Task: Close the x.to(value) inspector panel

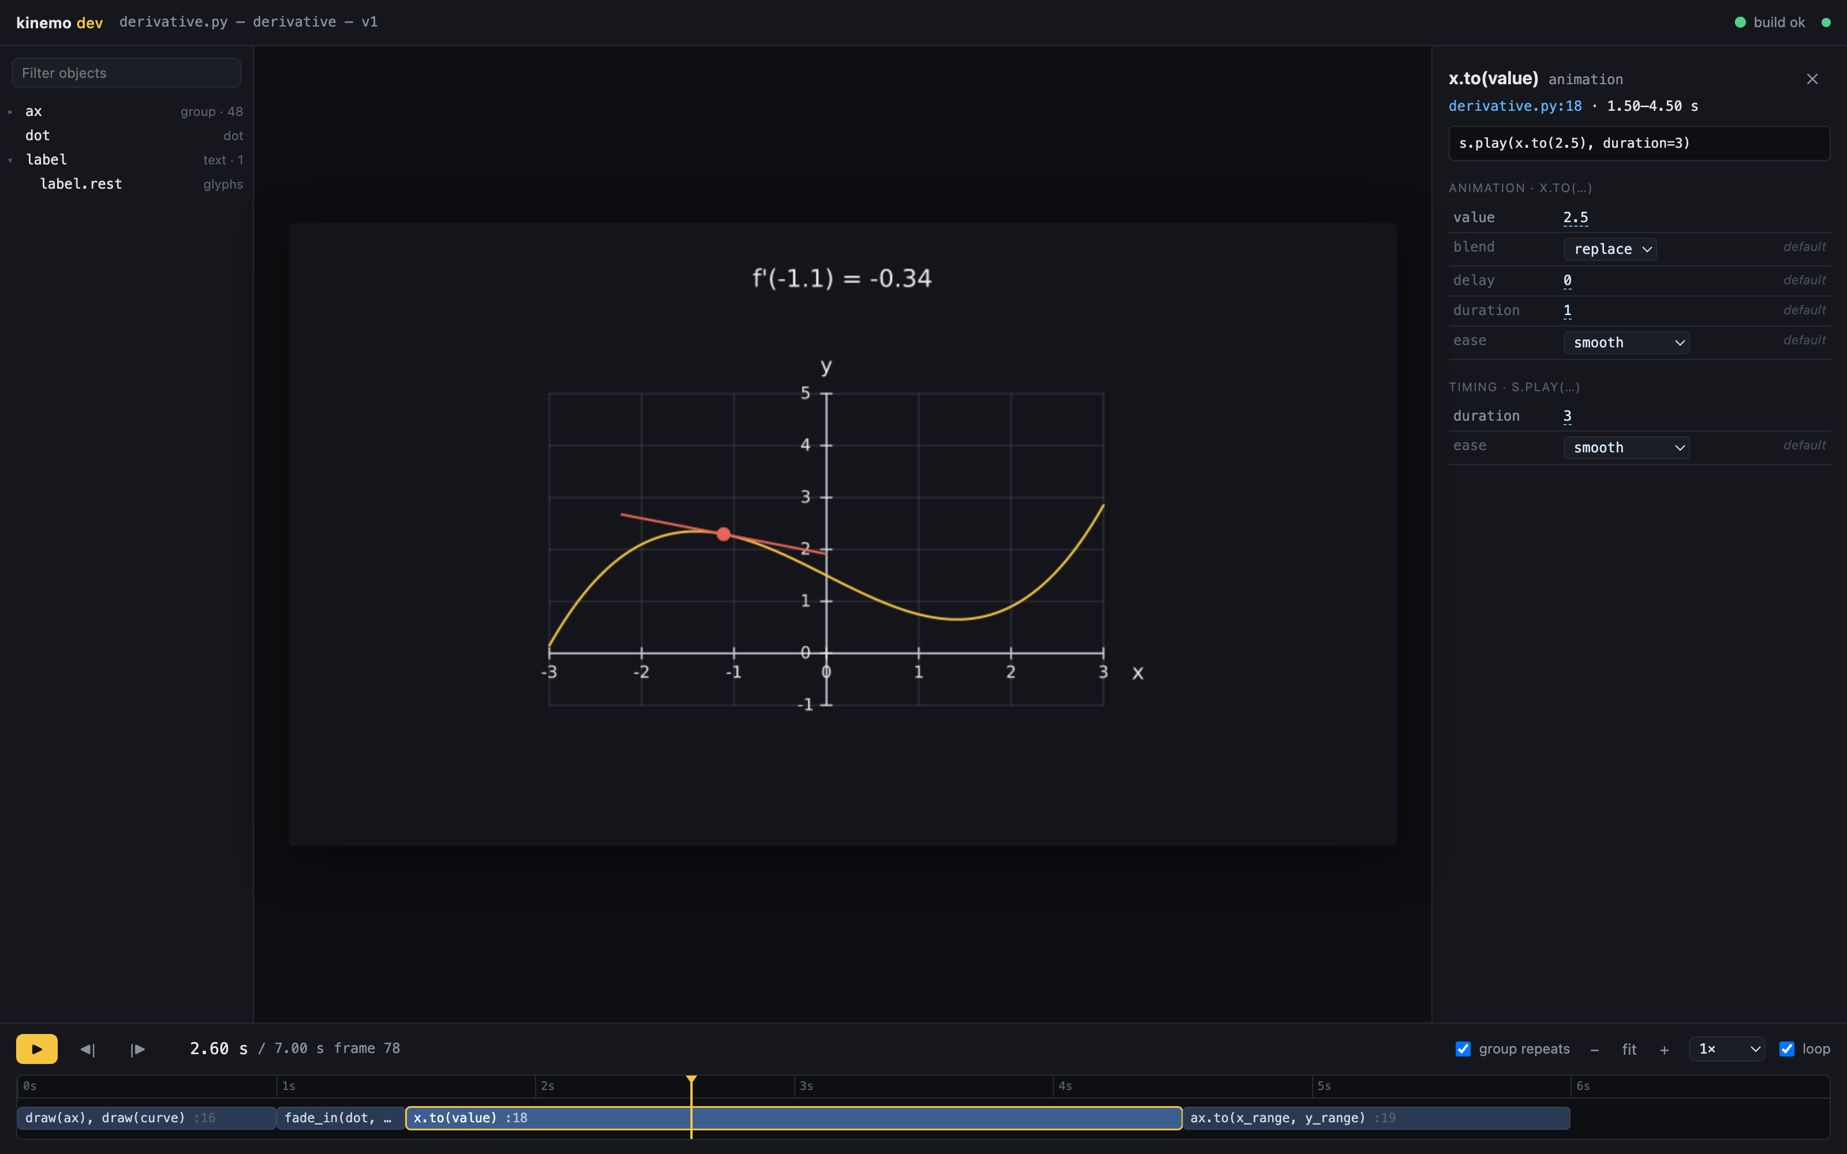Action: 1812,80
